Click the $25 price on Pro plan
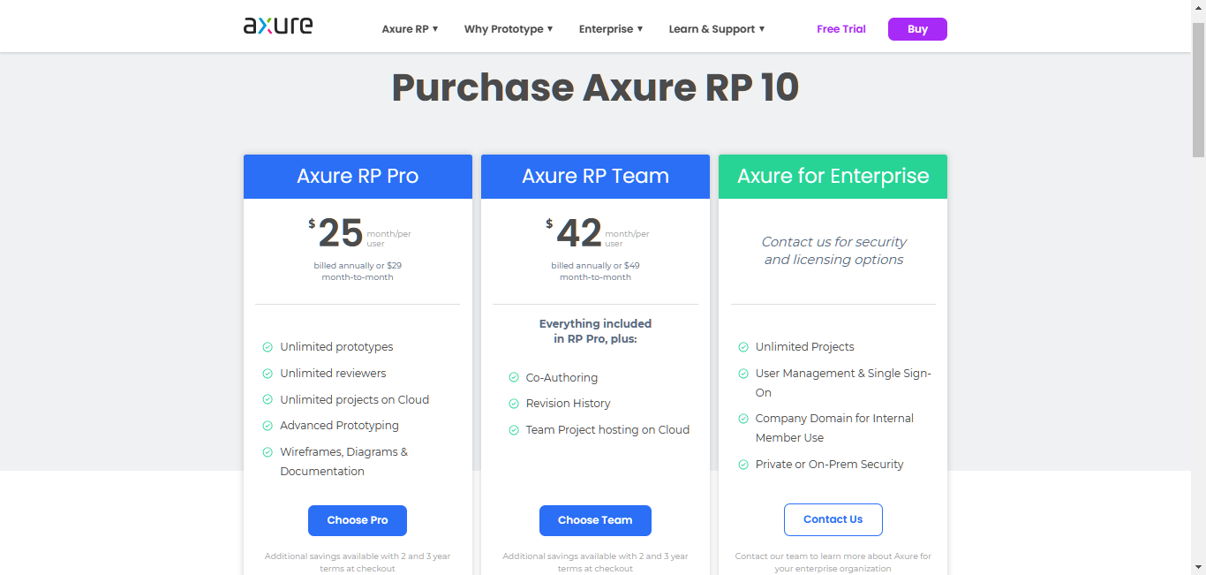Screen dimensions: 1206x575 click(x=336, y=233)
